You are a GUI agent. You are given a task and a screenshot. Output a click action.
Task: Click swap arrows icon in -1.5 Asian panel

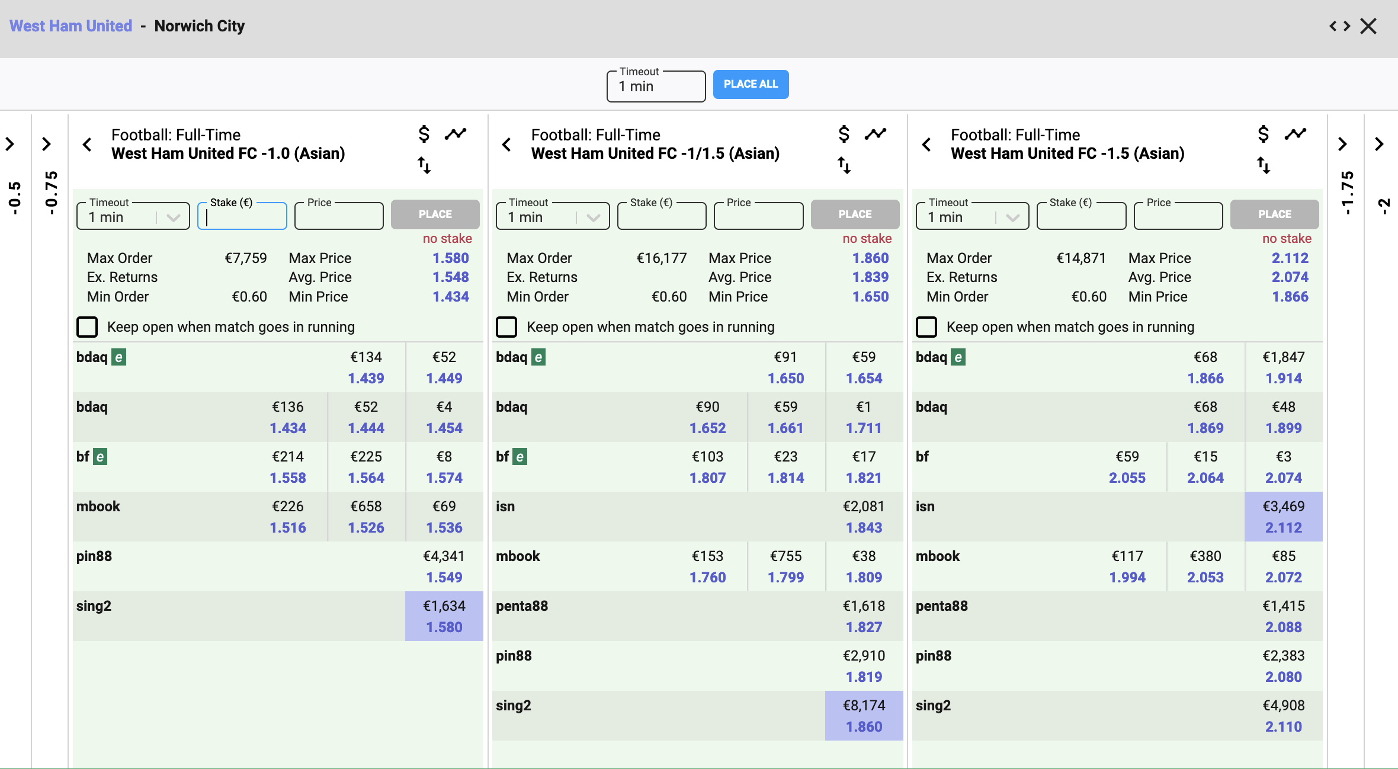(1263, 165)
